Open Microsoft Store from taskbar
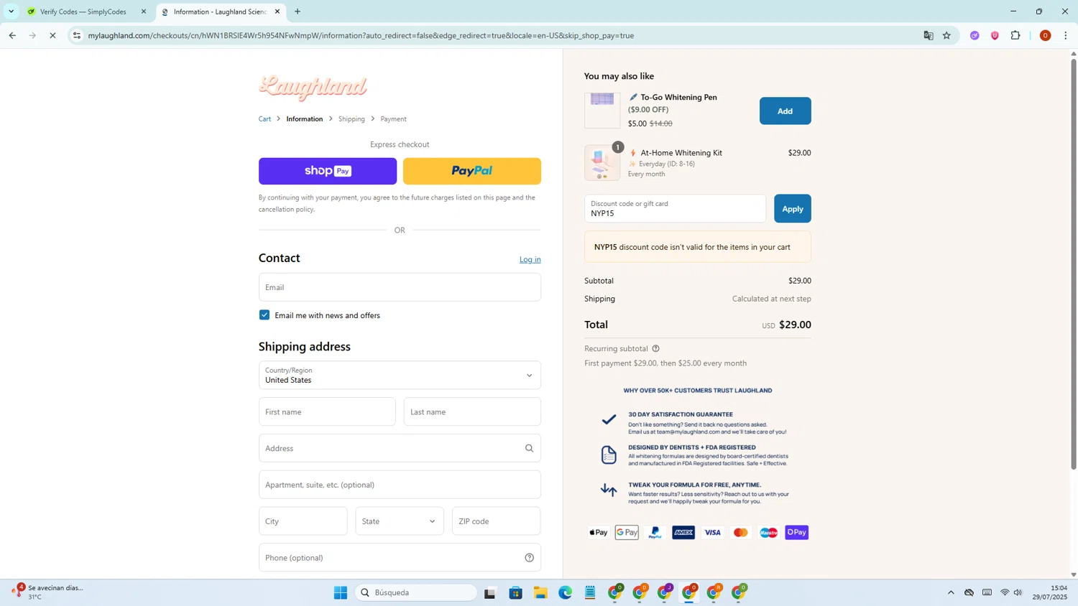This screenshot has height=606, width=1078. [x=516, y=592]
